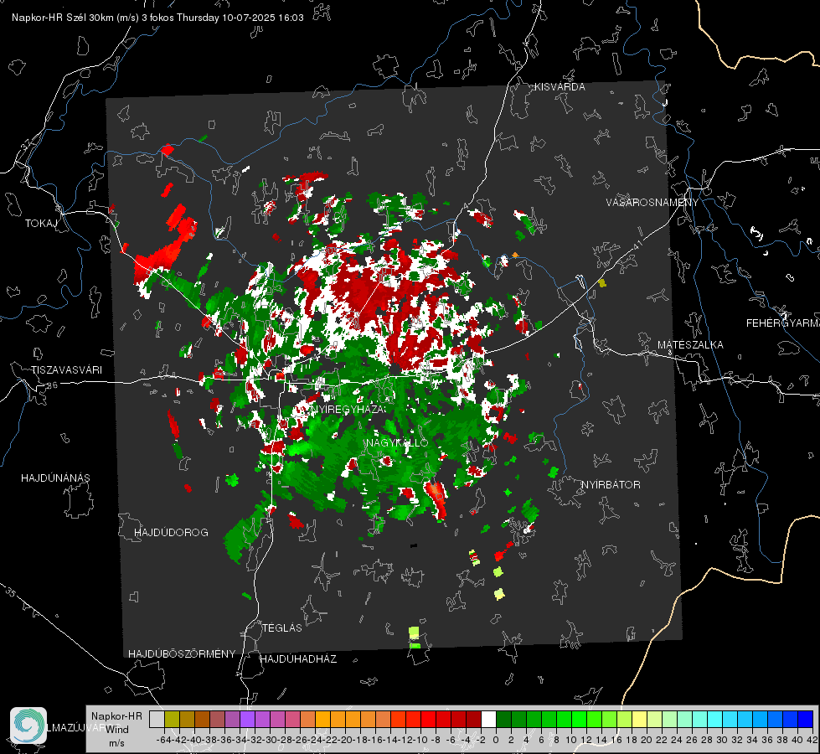This screenshot has width=820, height=754.
Task: Click the VÁSÁROSNAMÉNY city label
Action: tap(652, 203)
